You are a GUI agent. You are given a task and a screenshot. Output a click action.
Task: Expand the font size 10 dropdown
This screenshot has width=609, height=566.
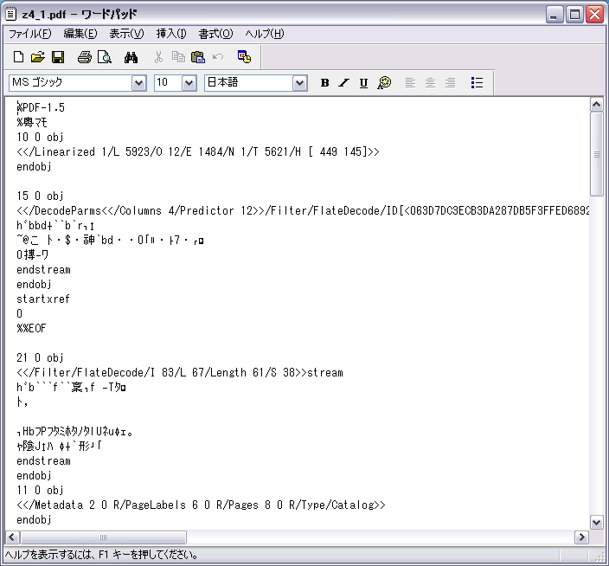189,83
